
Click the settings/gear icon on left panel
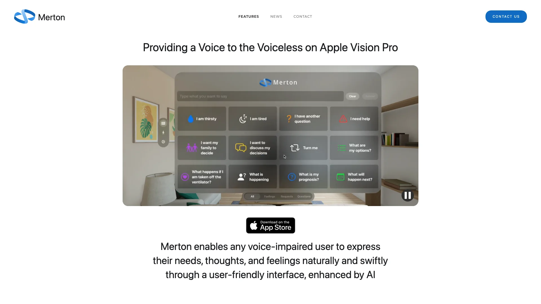163,141
